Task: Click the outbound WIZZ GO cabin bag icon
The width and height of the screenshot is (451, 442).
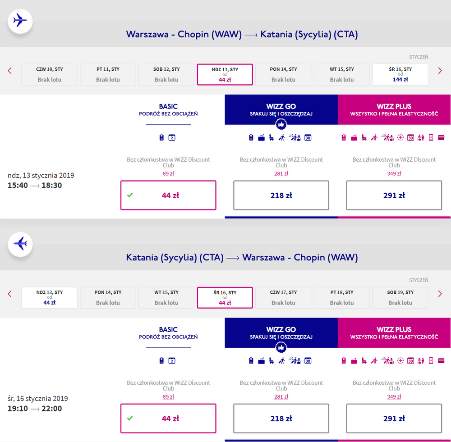Action: [251, 138]
